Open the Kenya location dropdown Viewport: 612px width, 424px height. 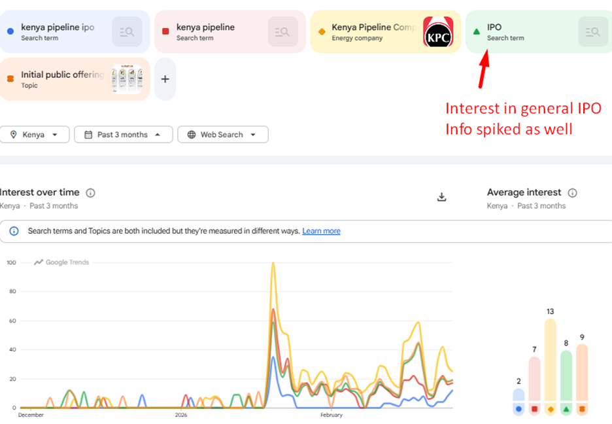point(35,135)
